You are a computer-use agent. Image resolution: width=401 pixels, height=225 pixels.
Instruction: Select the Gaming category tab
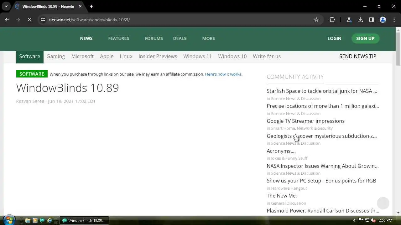[56, 56]
